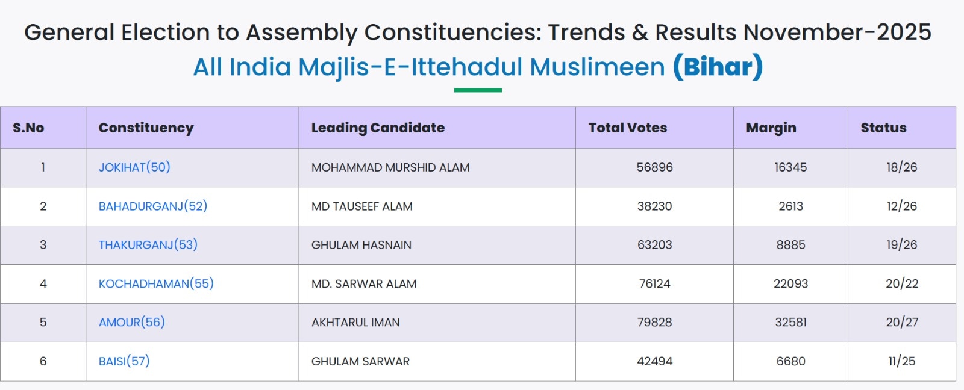The height and width of the screenshot is (390, 964).
Task: Click the Total Votes column header
Action: point(628,128)
